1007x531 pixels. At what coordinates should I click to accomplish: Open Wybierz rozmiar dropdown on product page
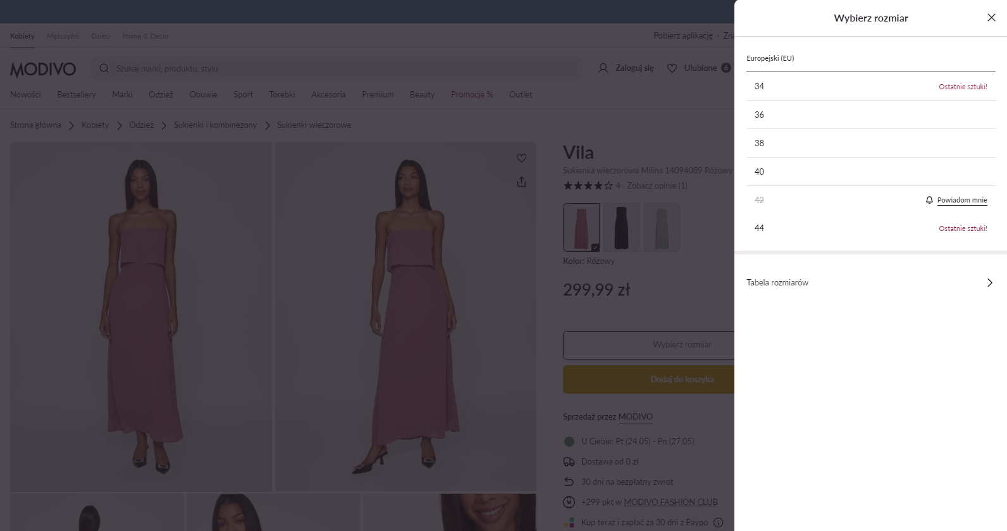point(648,345)
